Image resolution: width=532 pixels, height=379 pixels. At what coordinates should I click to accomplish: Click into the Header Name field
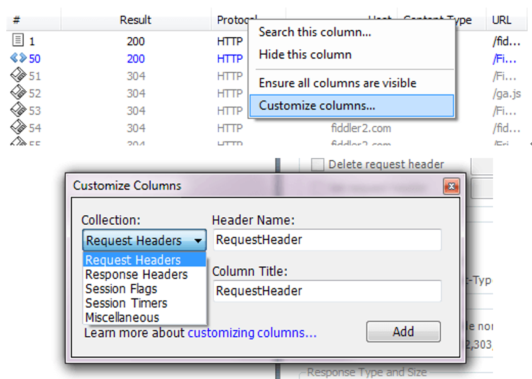327,240
